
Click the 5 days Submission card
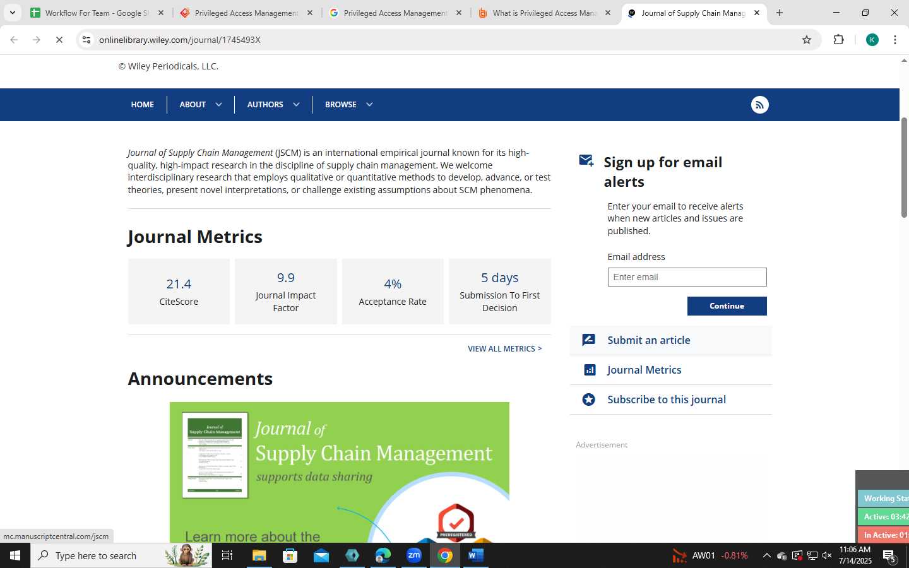(x=499, y=292)
